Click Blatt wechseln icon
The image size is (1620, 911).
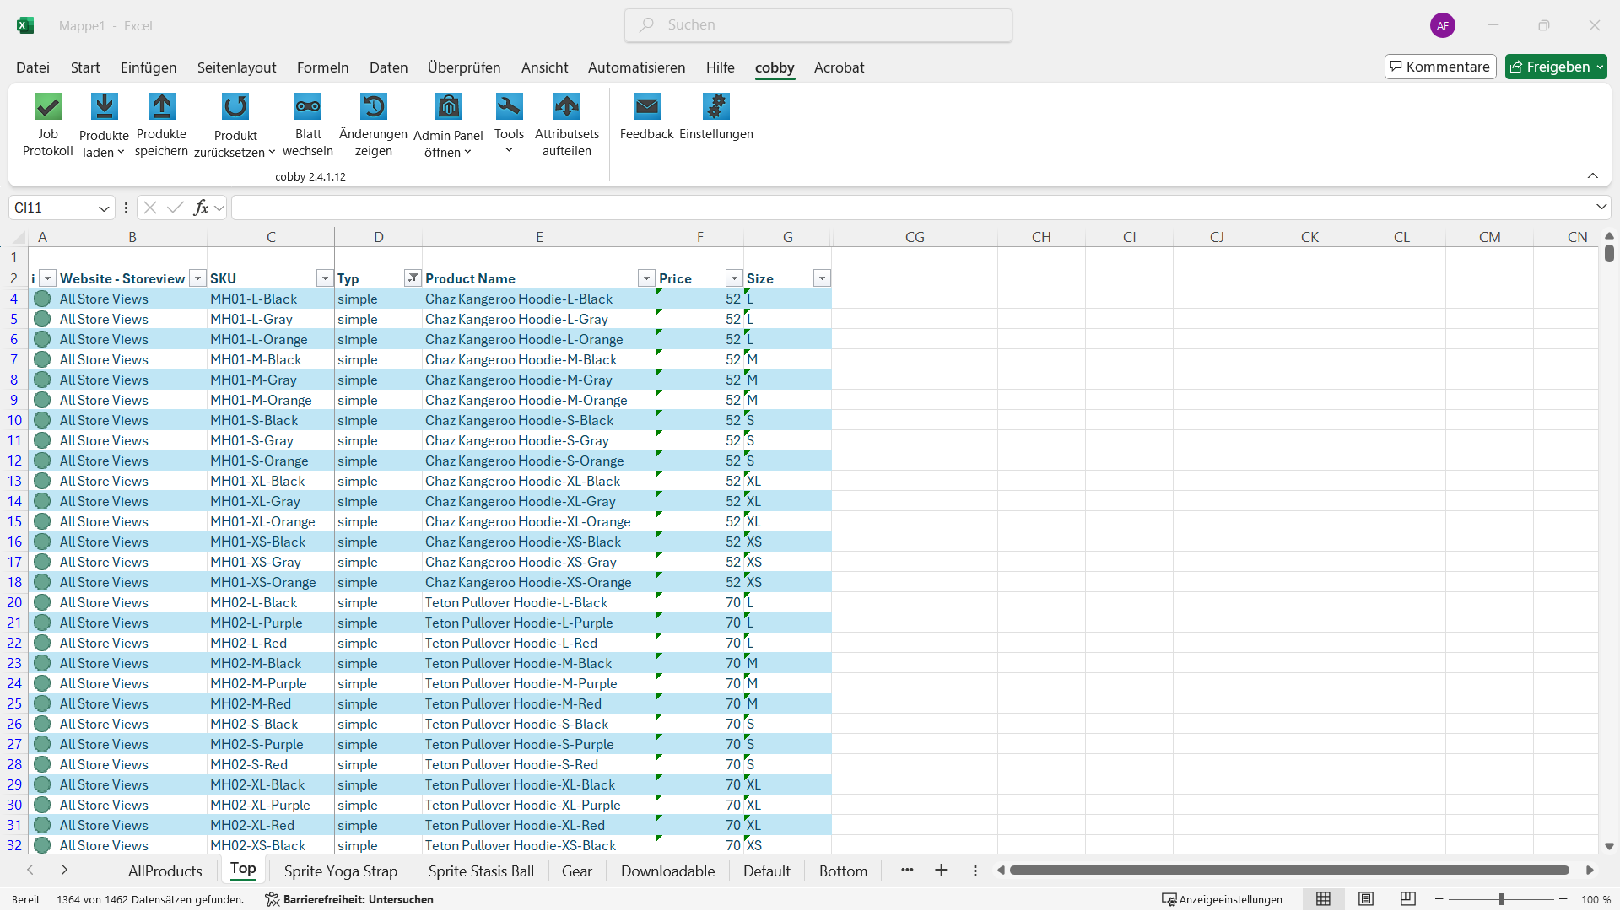308,107
